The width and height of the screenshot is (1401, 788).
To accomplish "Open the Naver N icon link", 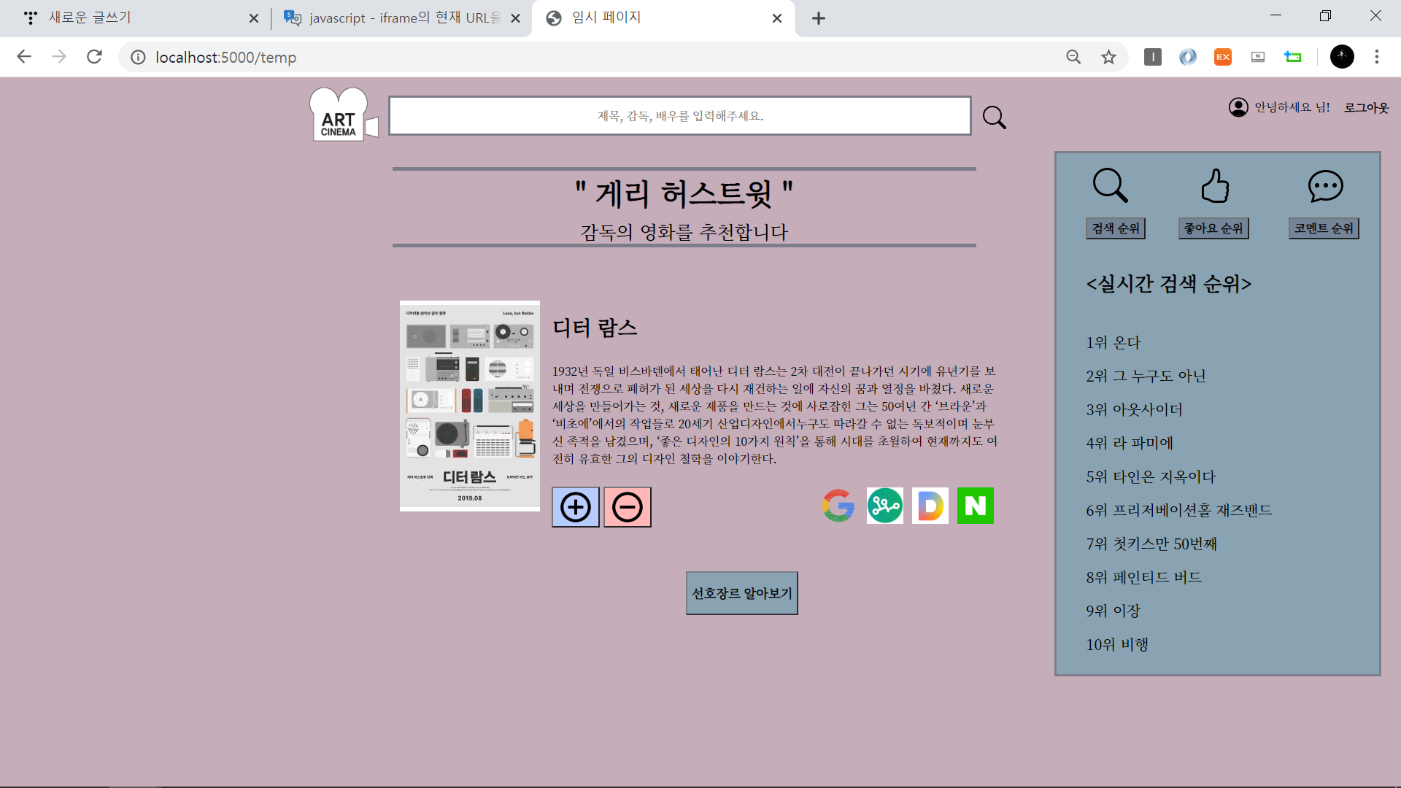I will pyautogui.click(x=976, y=506).
